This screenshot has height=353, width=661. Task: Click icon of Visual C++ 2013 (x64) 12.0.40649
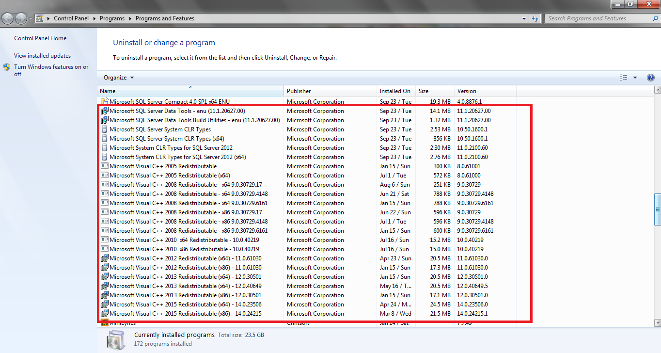[104, 286]
